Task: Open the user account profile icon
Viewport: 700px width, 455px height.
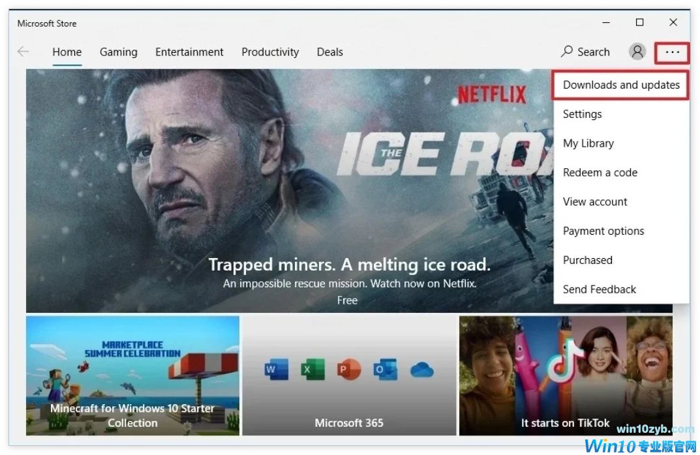Action: pos(637,51)
